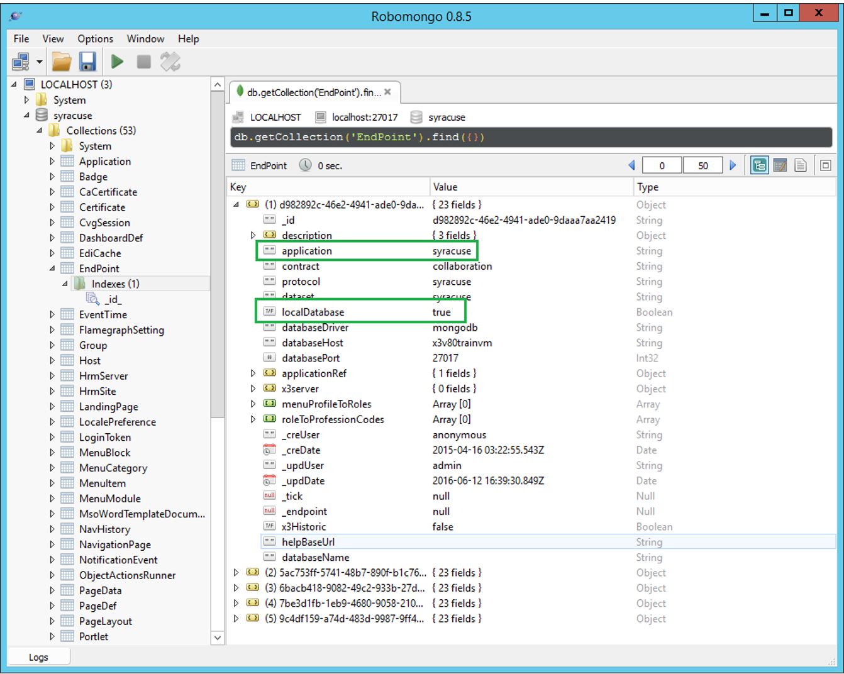Collapse the Collections (53) folder
The image size is (844, 674).
pos(39,130)
